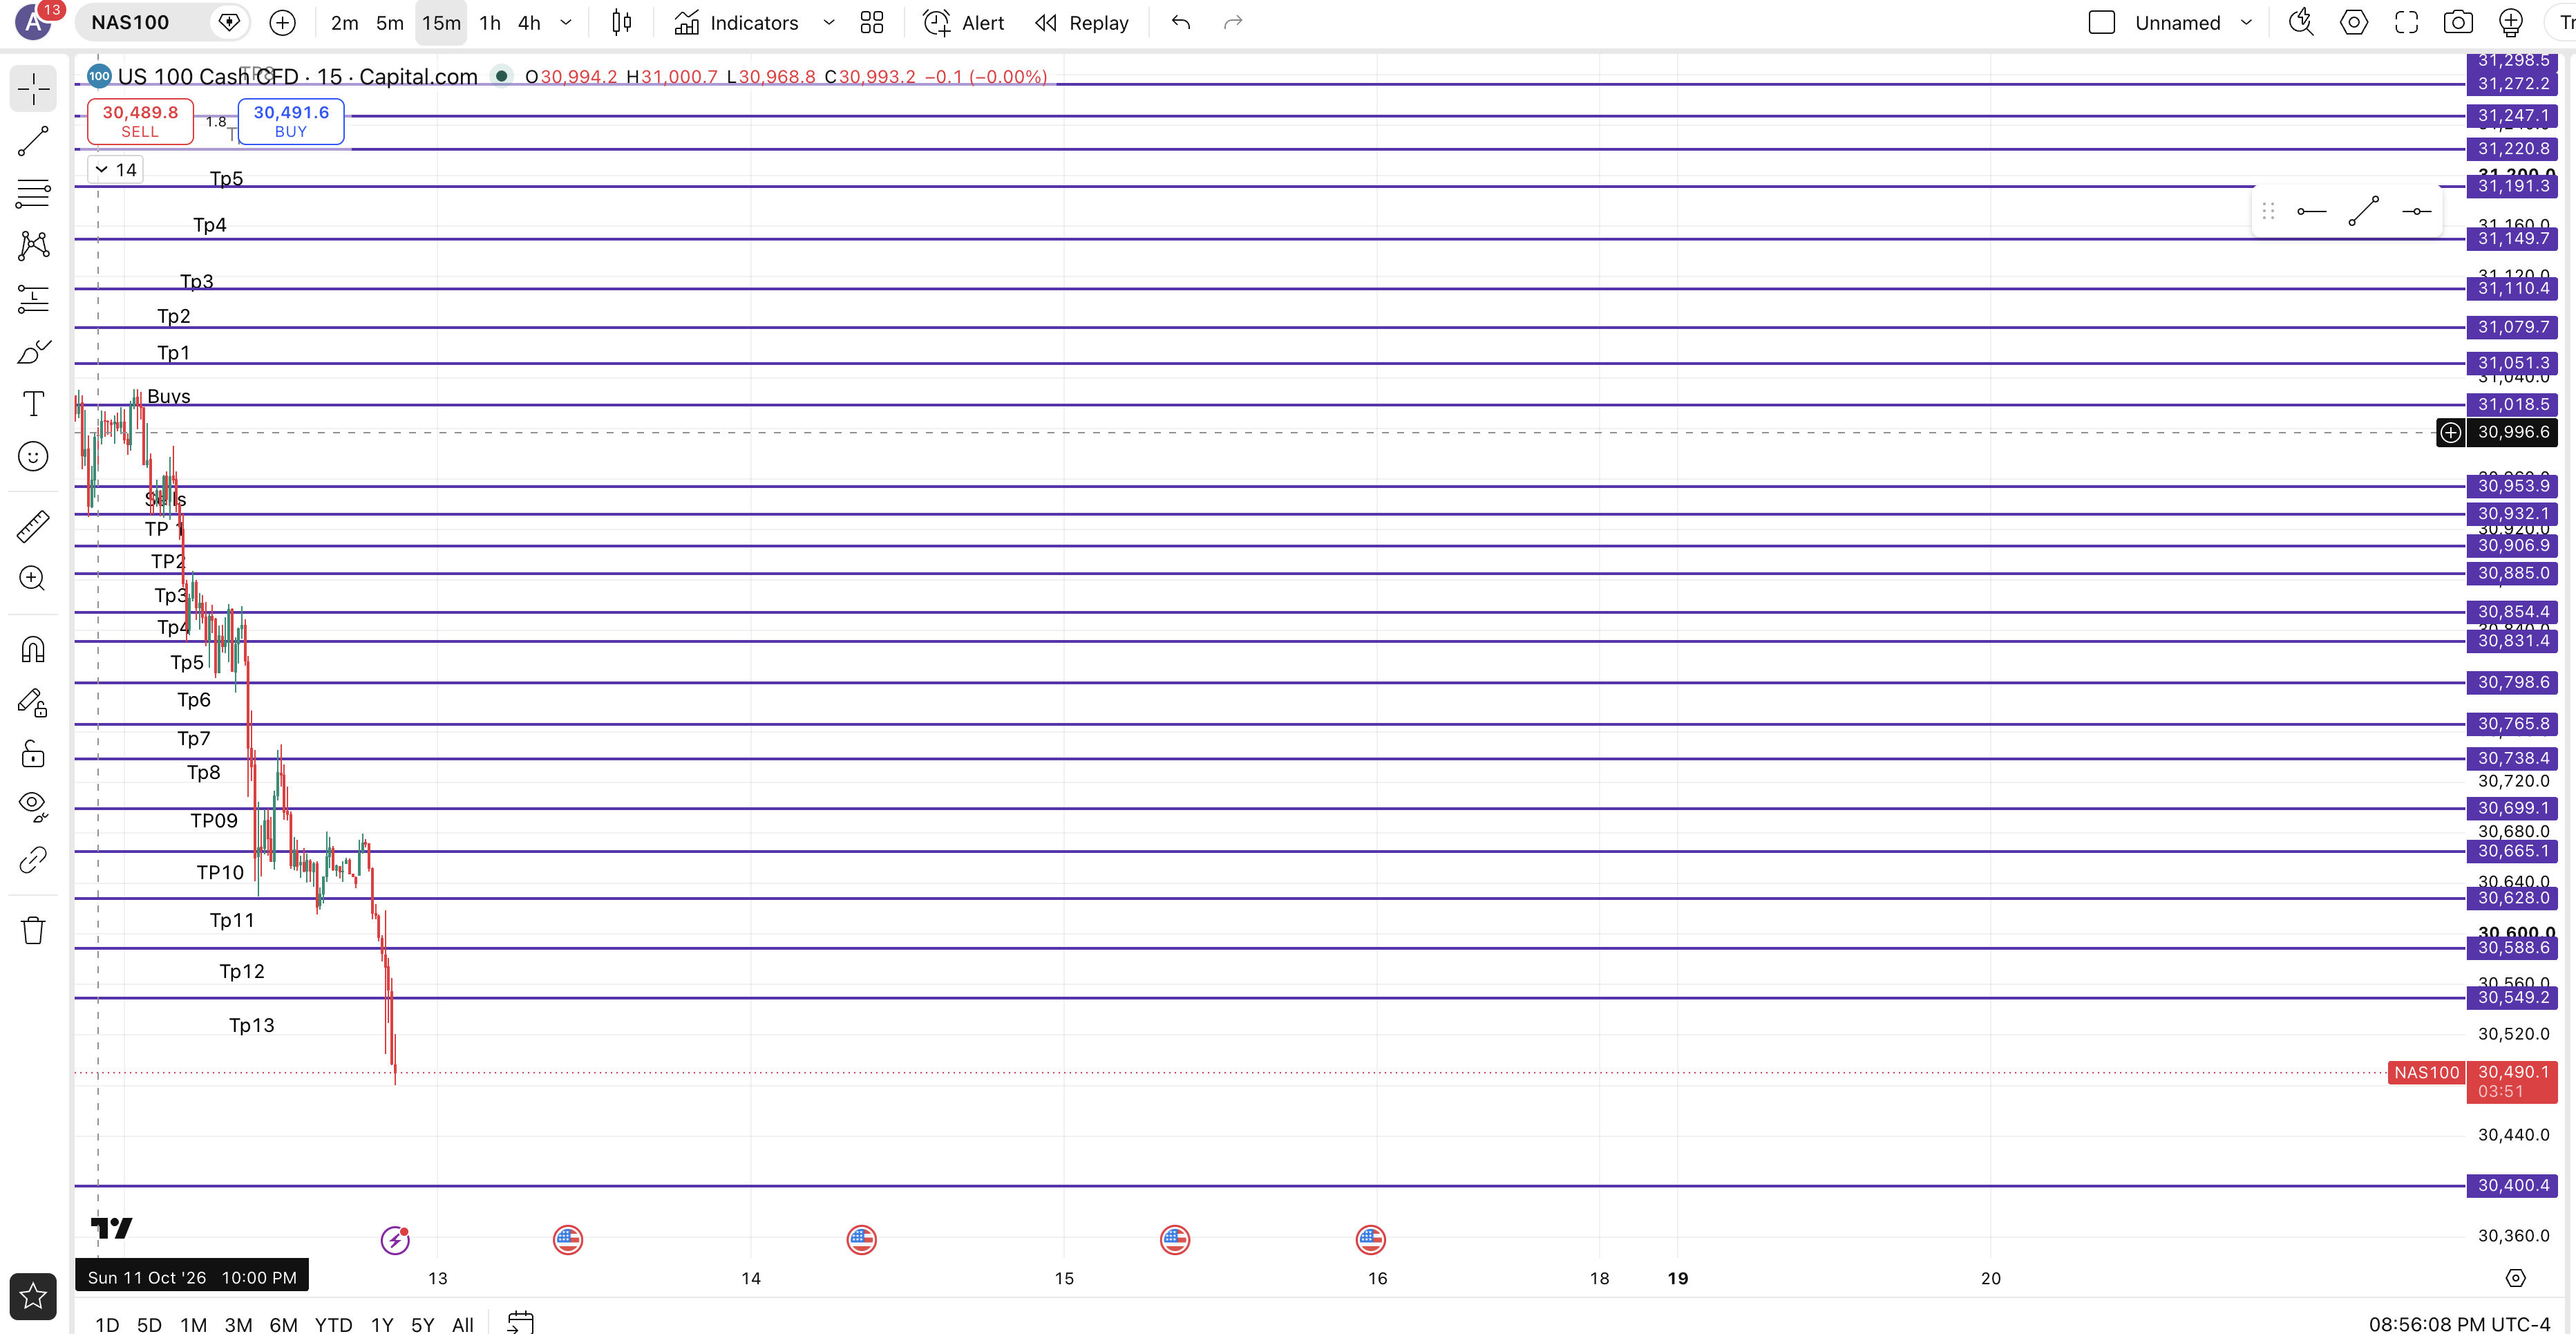The width and height of the screenshot is (2576, 1334).
Task: Select the trend line drawing tool
Action: pos(33,141)
